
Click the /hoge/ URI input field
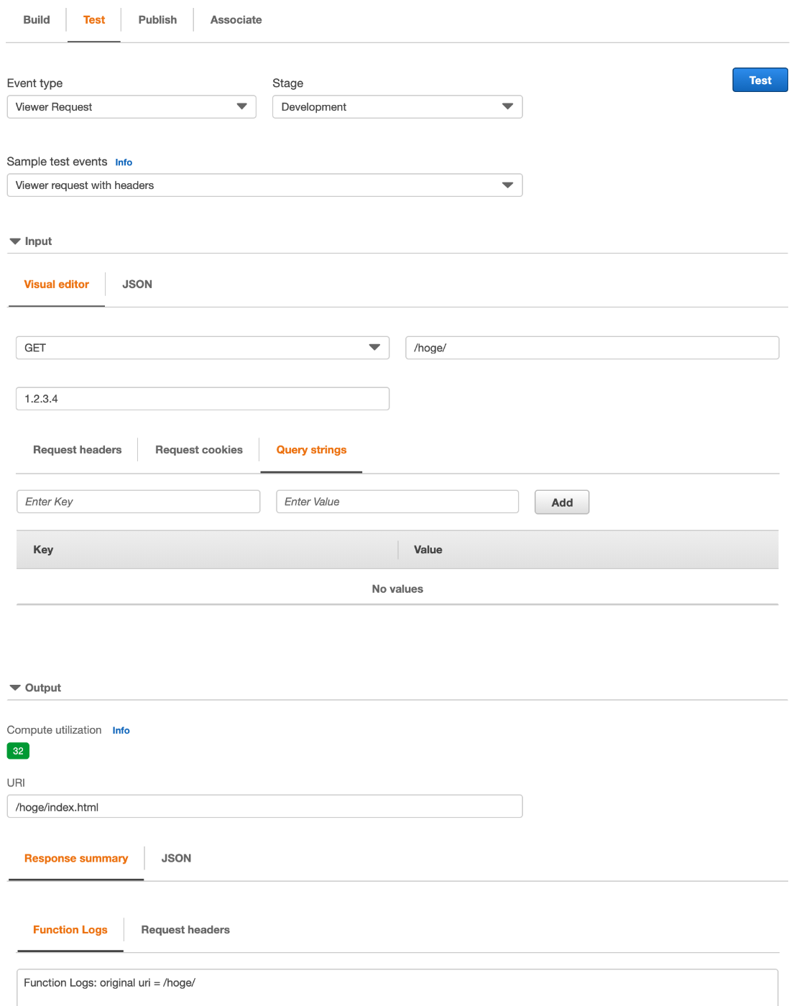592,348
